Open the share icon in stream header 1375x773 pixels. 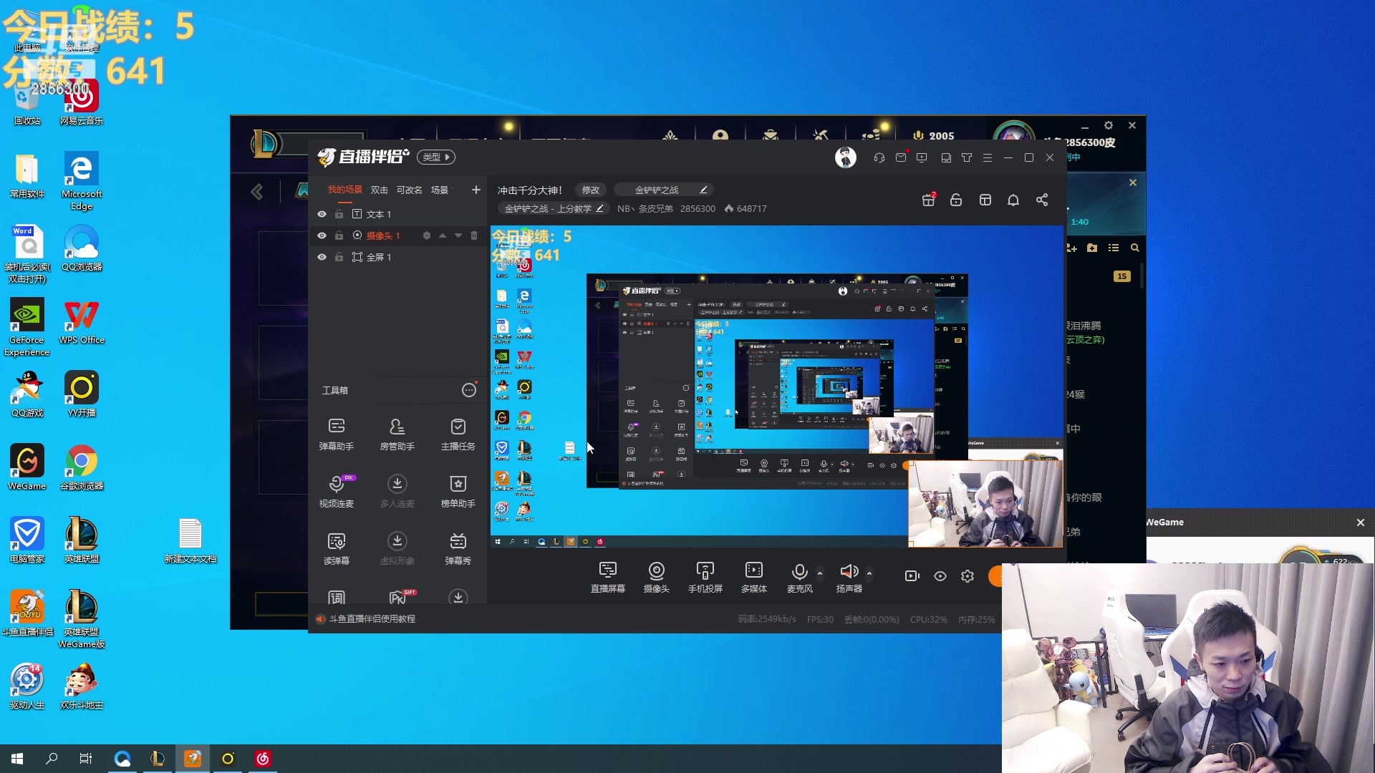(x=1042, y=200)
